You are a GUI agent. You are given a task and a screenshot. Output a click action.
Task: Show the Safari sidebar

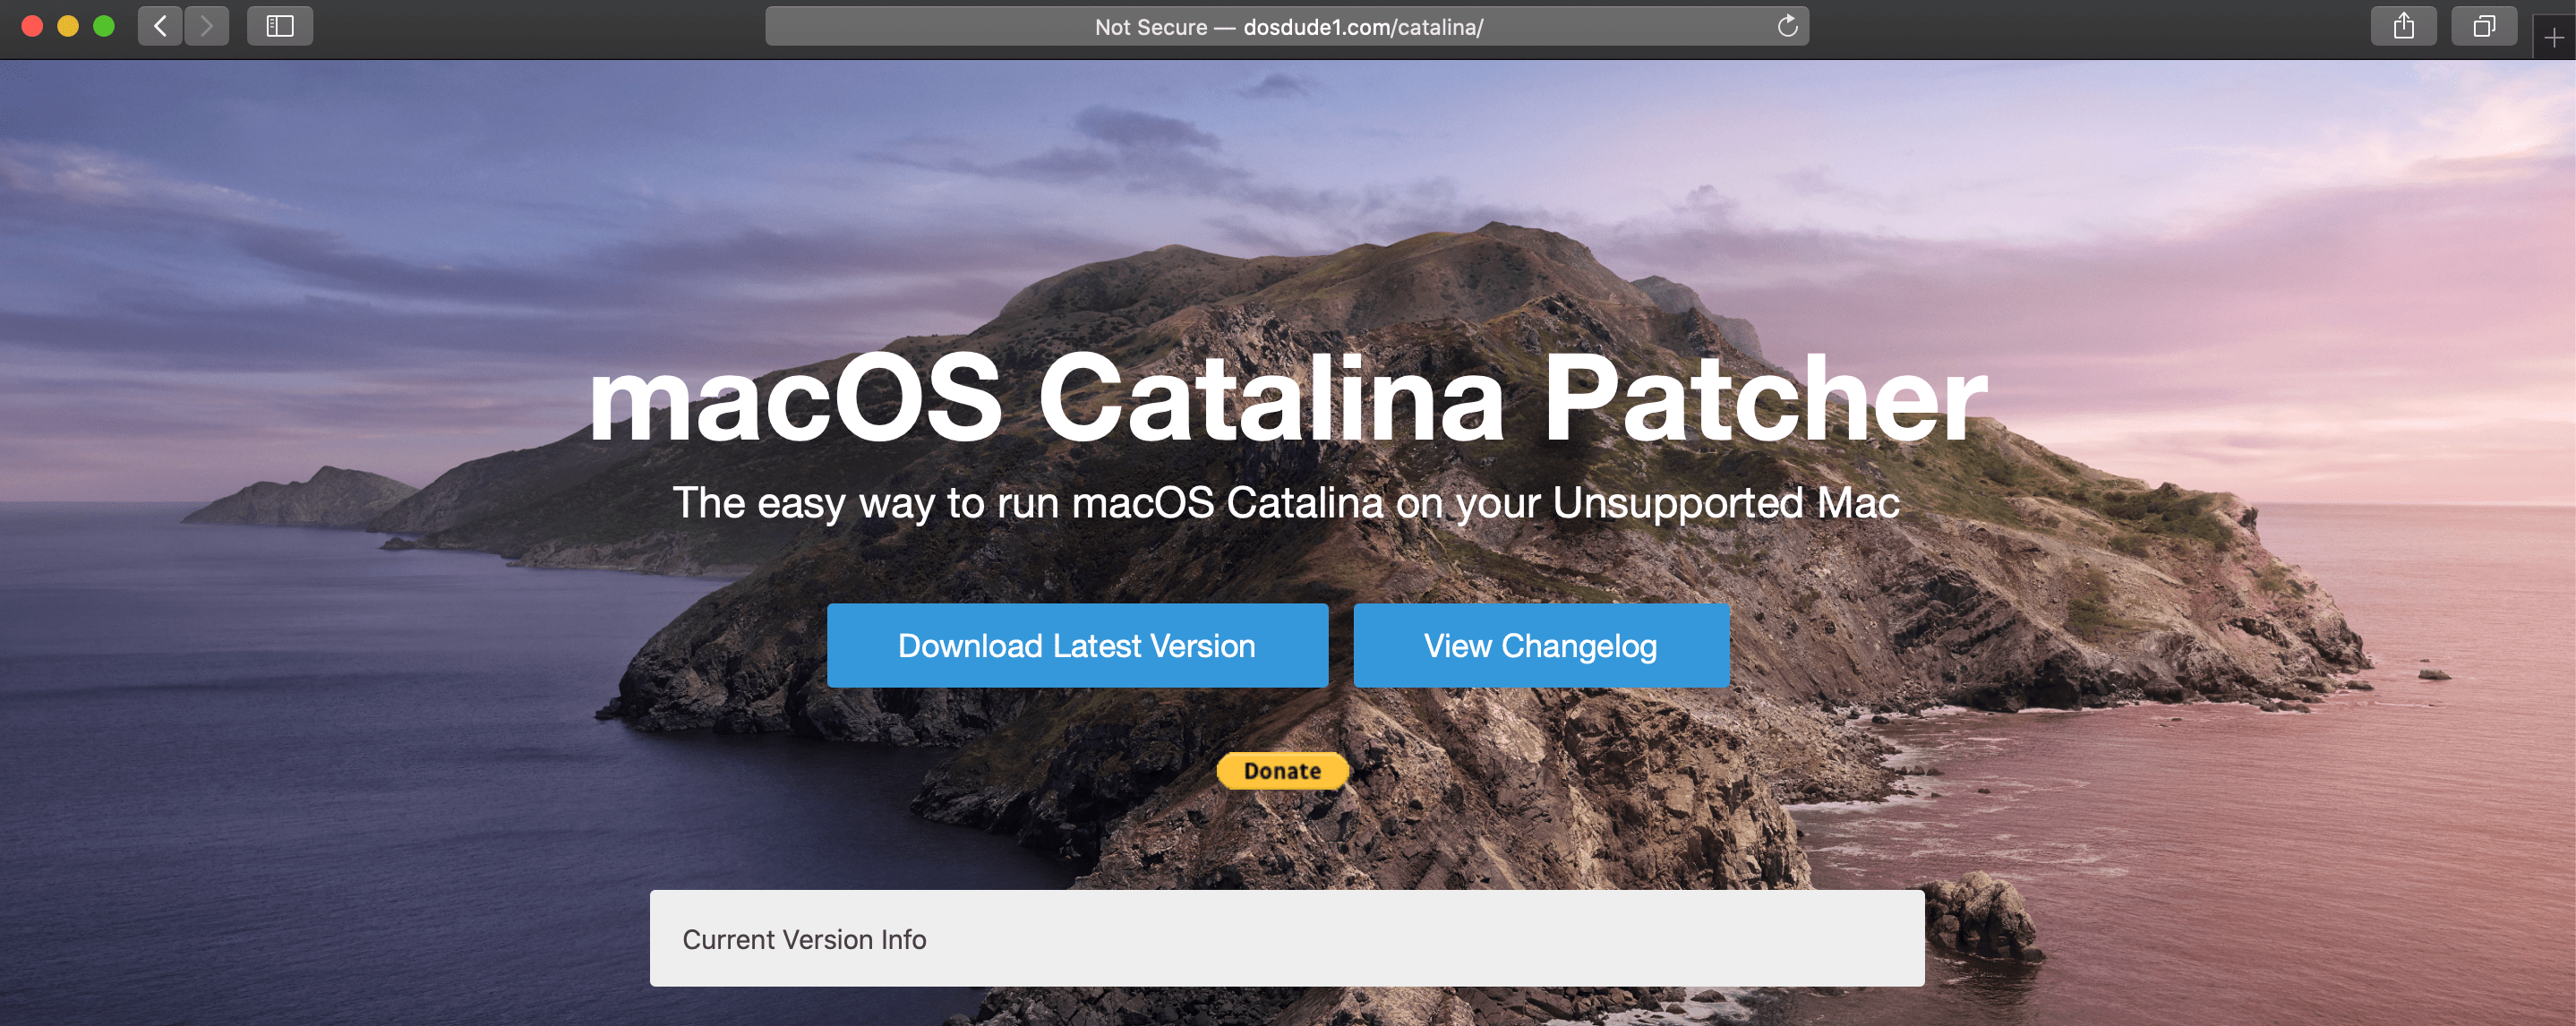coord(280,26)
